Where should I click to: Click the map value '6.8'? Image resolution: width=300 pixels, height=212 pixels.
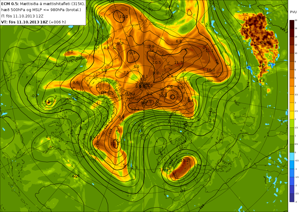[x=179, y=41]
